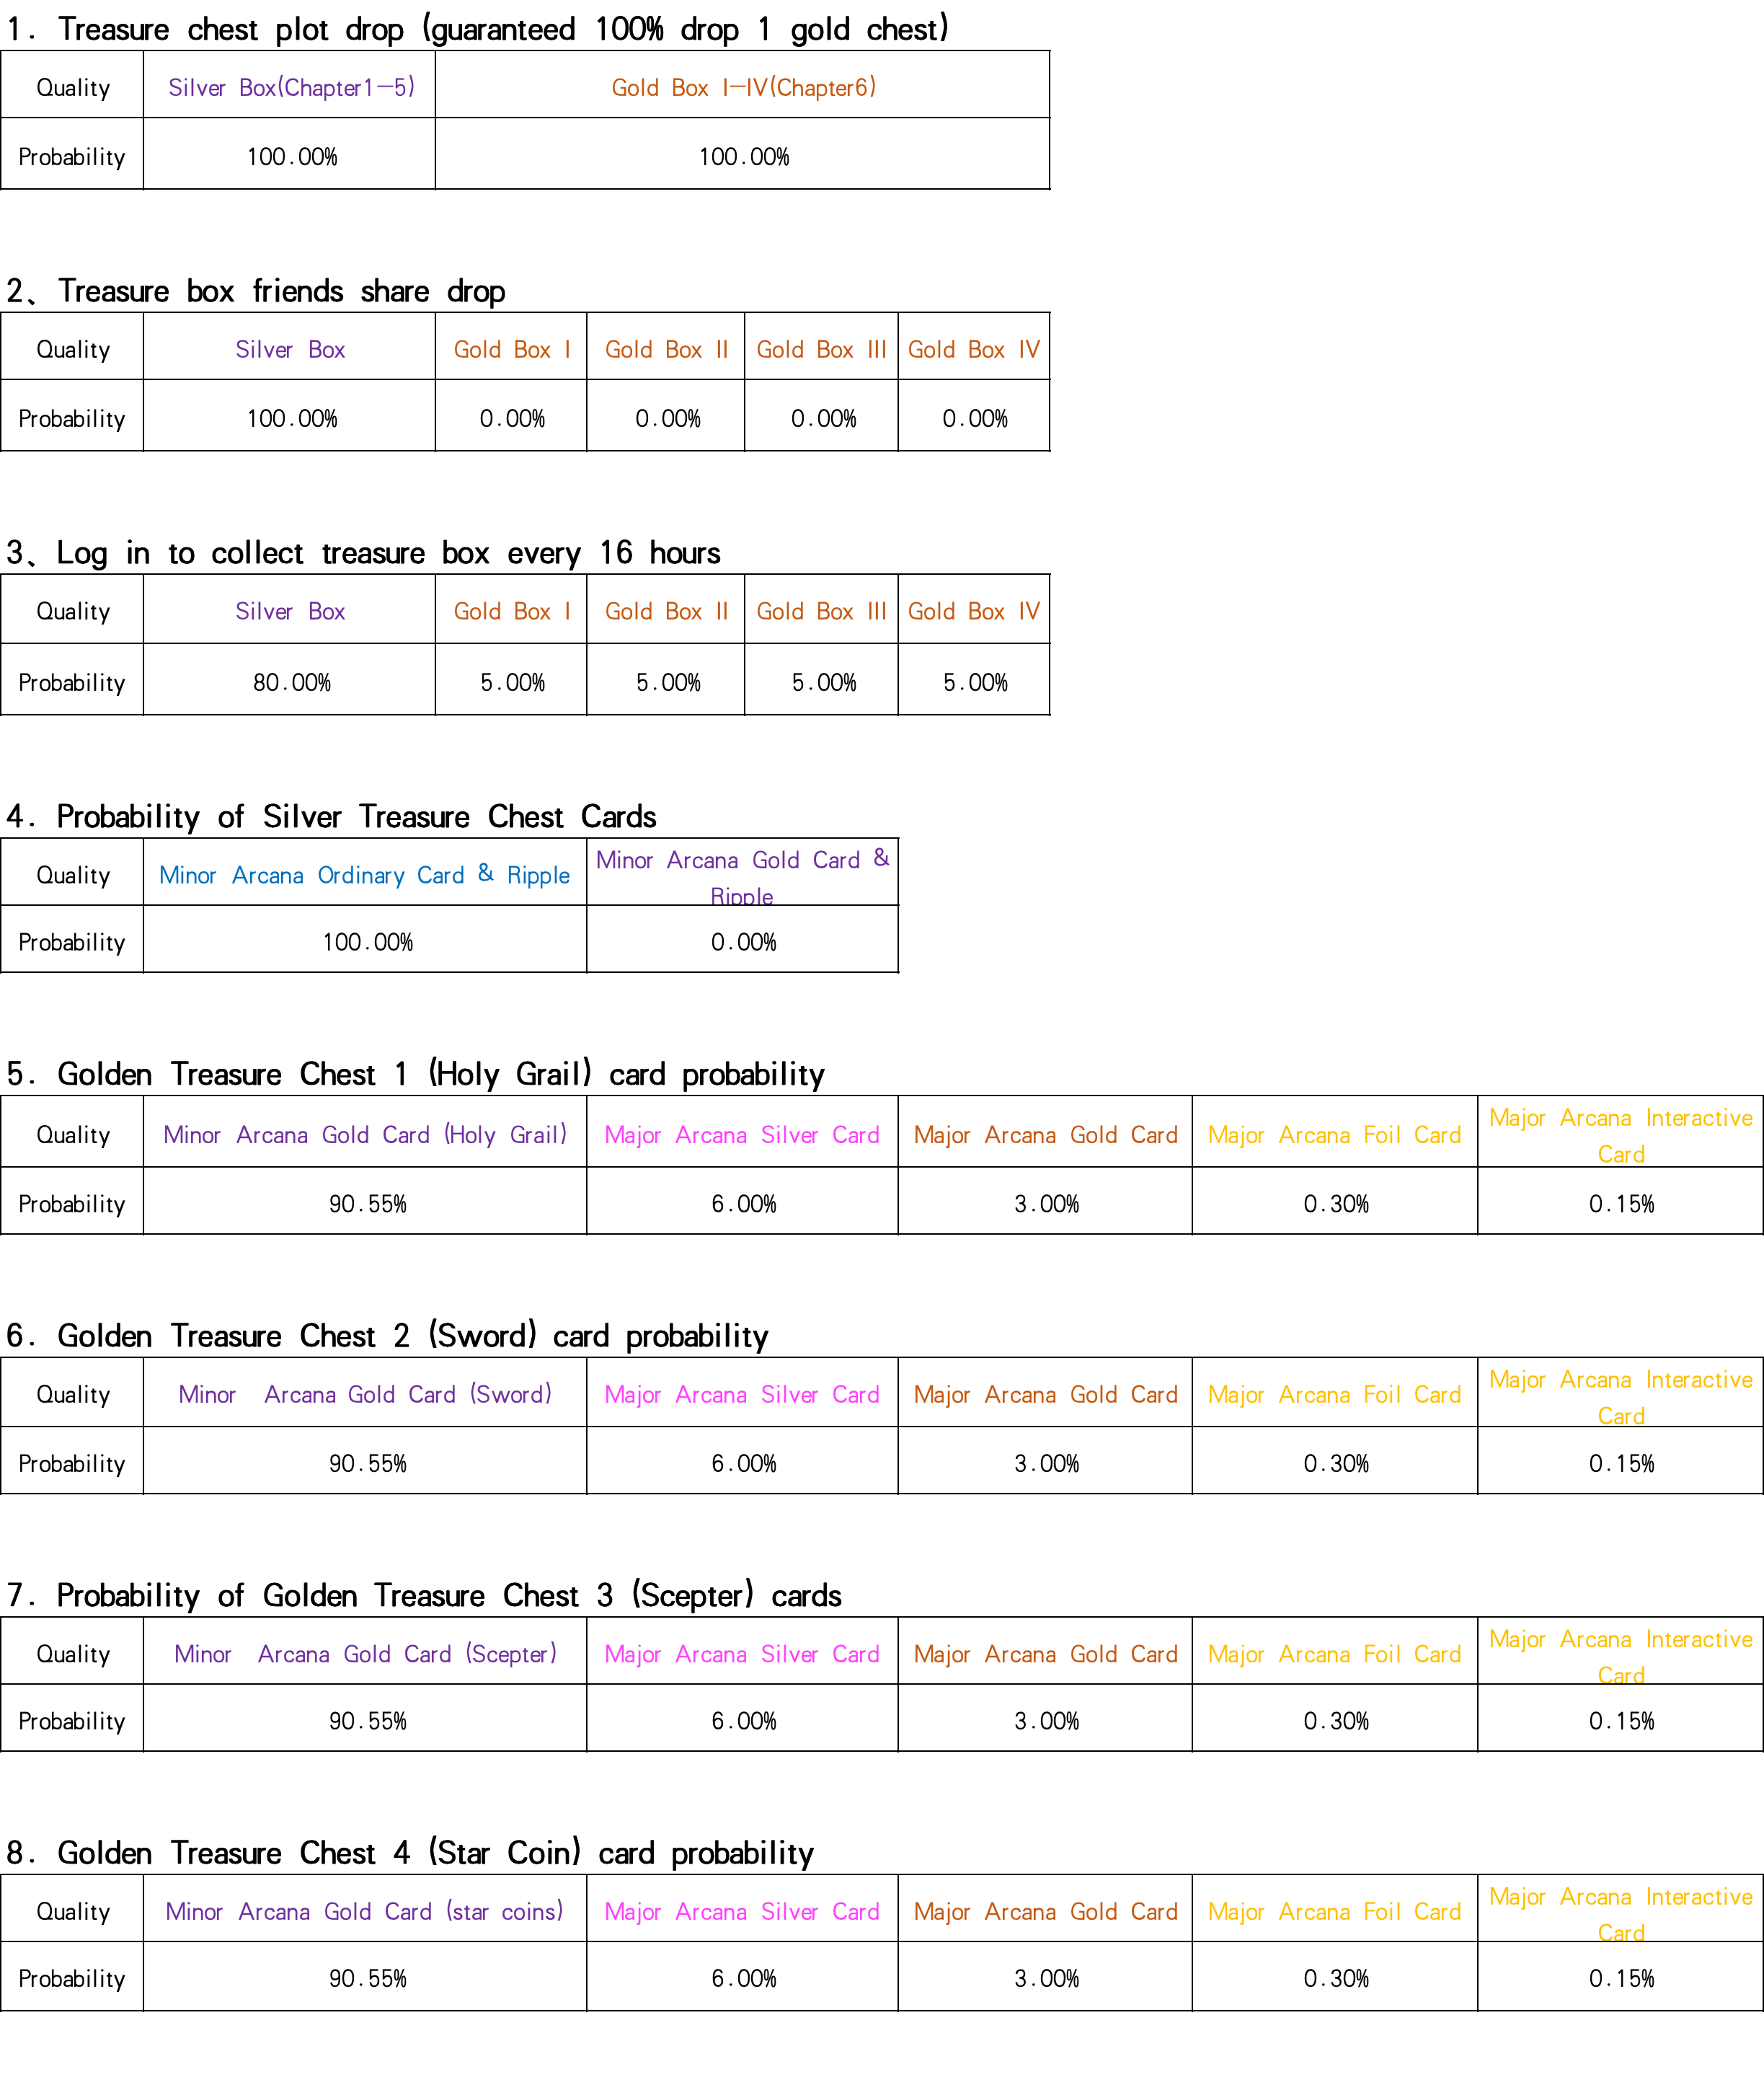Select the Golden Treasure Chest 3 (Scepter) heading

(424, 1595)
